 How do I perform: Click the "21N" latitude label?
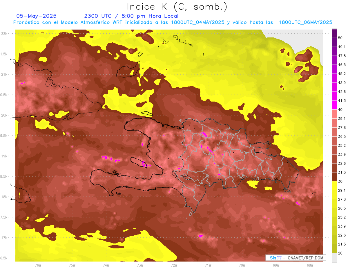click(4, 74)
